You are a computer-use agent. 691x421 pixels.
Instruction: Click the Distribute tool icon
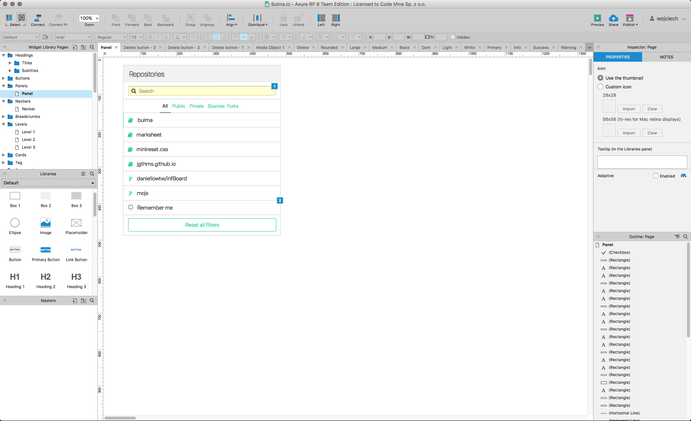pyautogui.click(x=257, y=18)
